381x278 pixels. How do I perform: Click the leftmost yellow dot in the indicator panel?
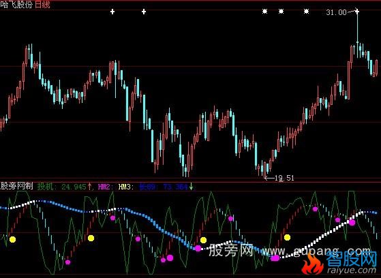pyautogui.click(x=13, y=240)
